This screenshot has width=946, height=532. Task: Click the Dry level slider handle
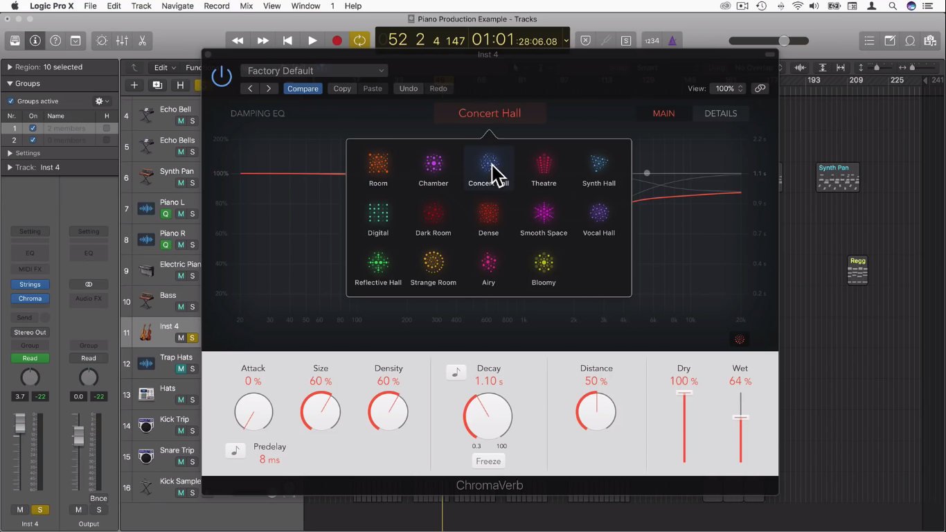(x=684, y=393)
